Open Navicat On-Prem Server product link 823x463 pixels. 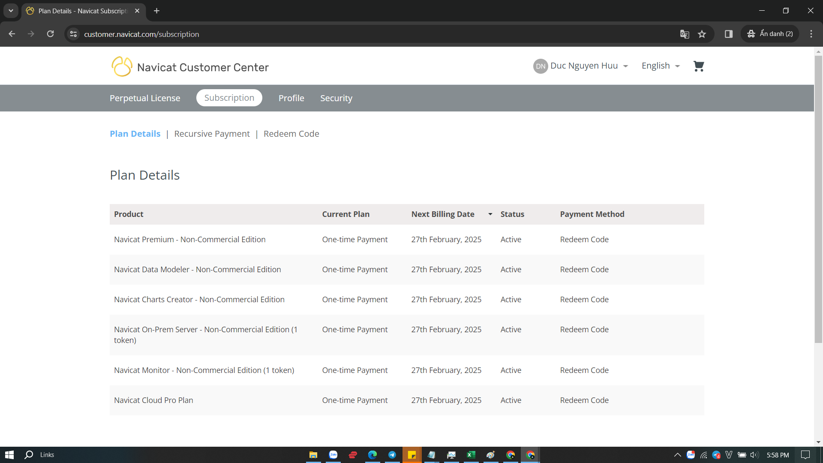[x=206, y=335]
